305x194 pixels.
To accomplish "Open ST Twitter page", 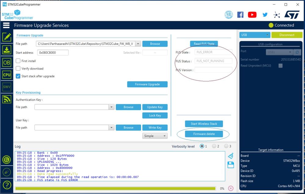I will pos(265,15).
